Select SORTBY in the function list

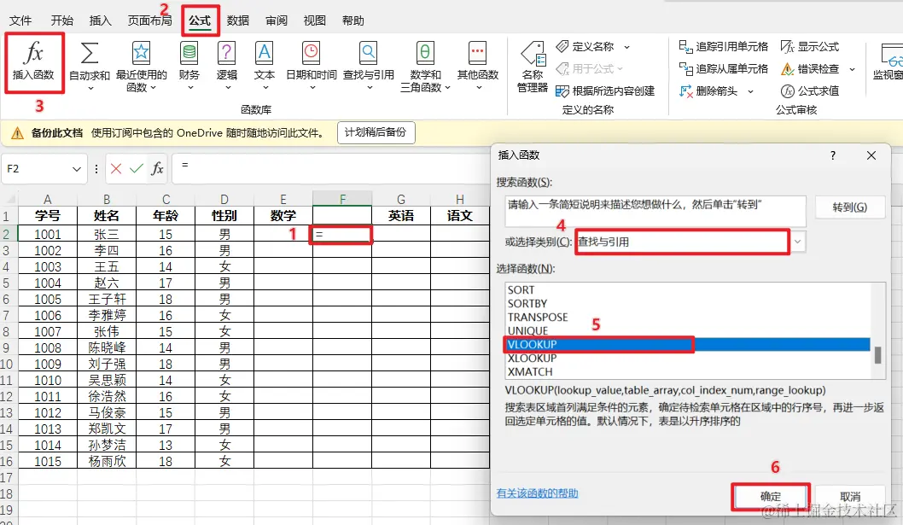tap(688, 304)
